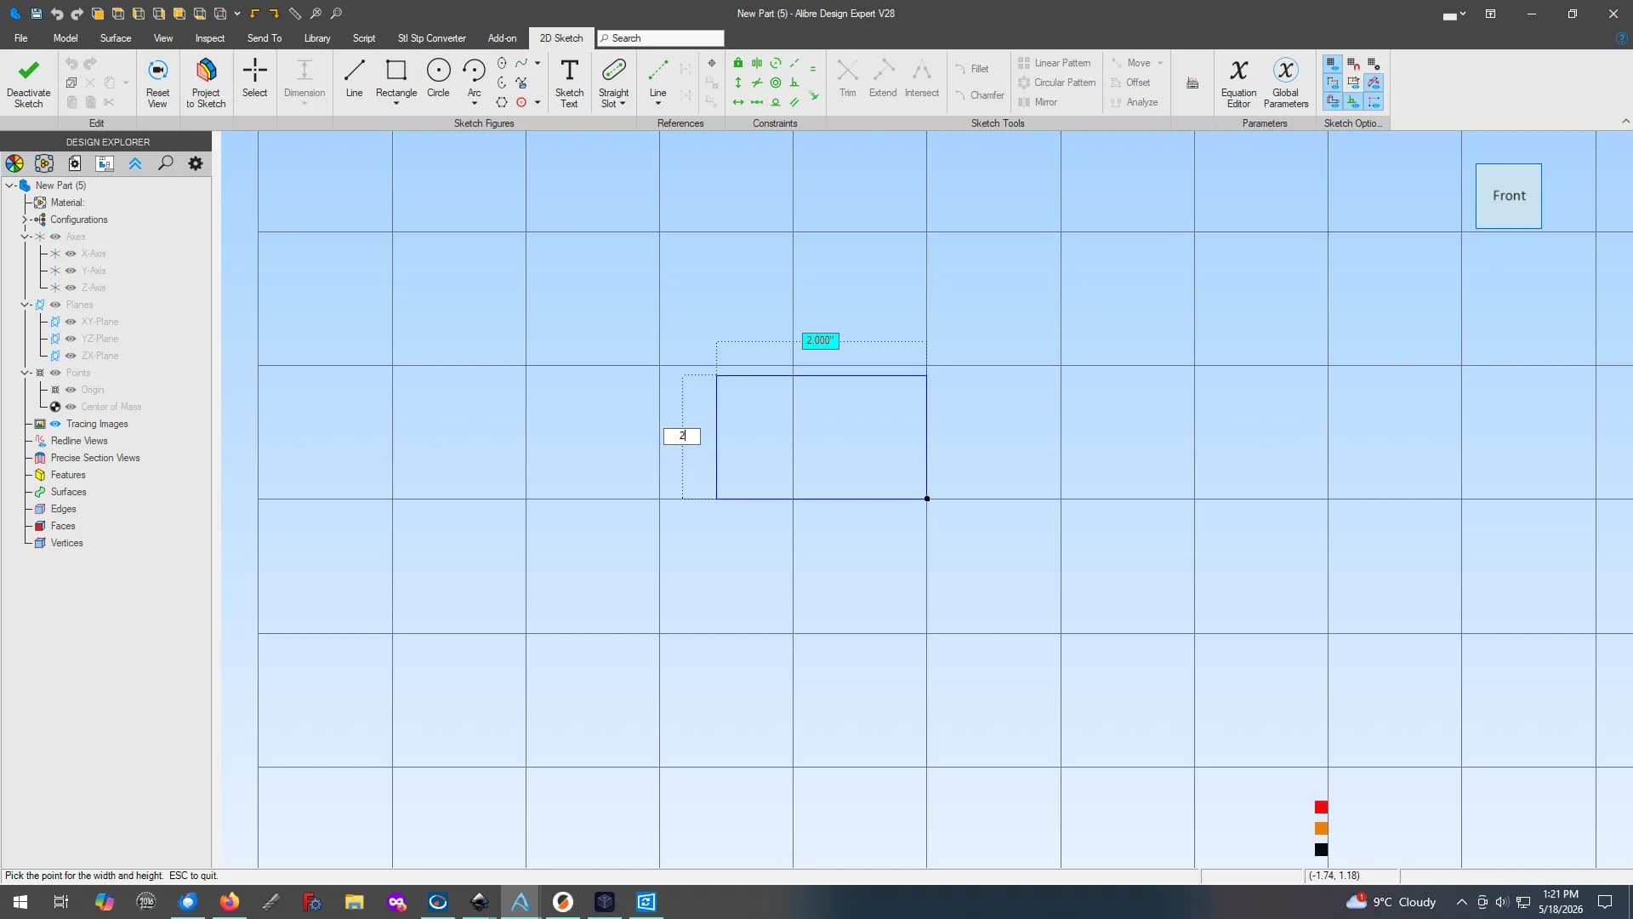
Task: Choose the Line sketch tool
Action: click(354, 78)
